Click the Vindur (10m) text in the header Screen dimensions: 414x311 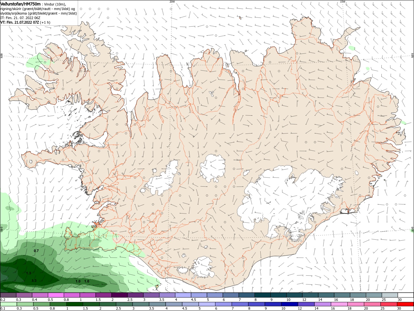(55, 4)
